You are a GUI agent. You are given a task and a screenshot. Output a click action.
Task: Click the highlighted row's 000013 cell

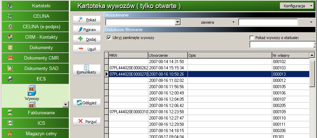[290, 74]
